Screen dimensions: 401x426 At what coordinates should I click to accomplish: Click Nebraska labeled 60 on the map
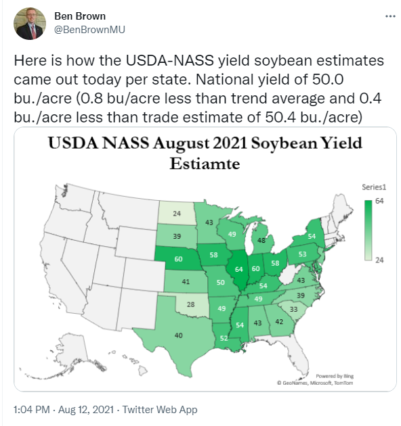point(178,259)
